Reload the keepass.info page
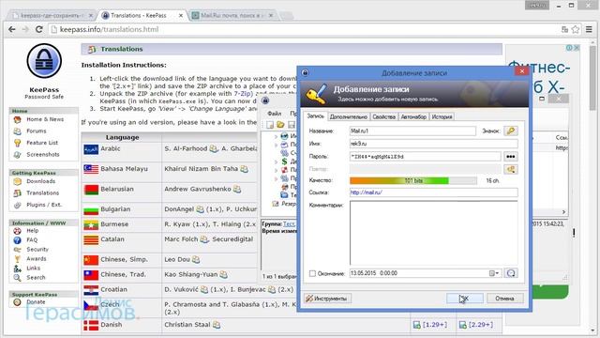This screenshot has width=600, height=338. point(38,29)
